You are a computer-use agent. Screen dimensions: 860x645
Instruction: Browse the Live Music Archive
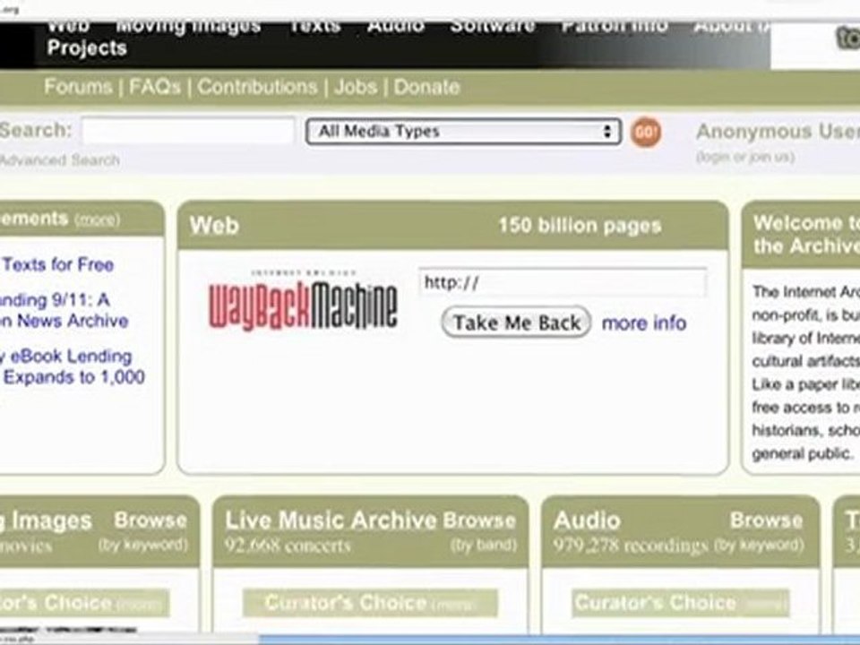click(479, 520)
